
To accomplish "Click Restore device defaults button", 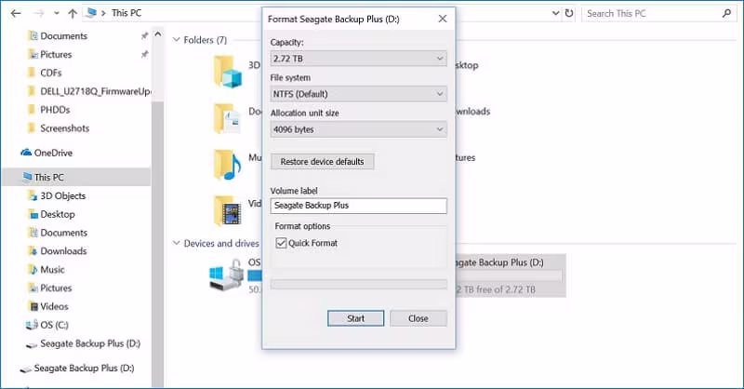I will pos(322,162).
